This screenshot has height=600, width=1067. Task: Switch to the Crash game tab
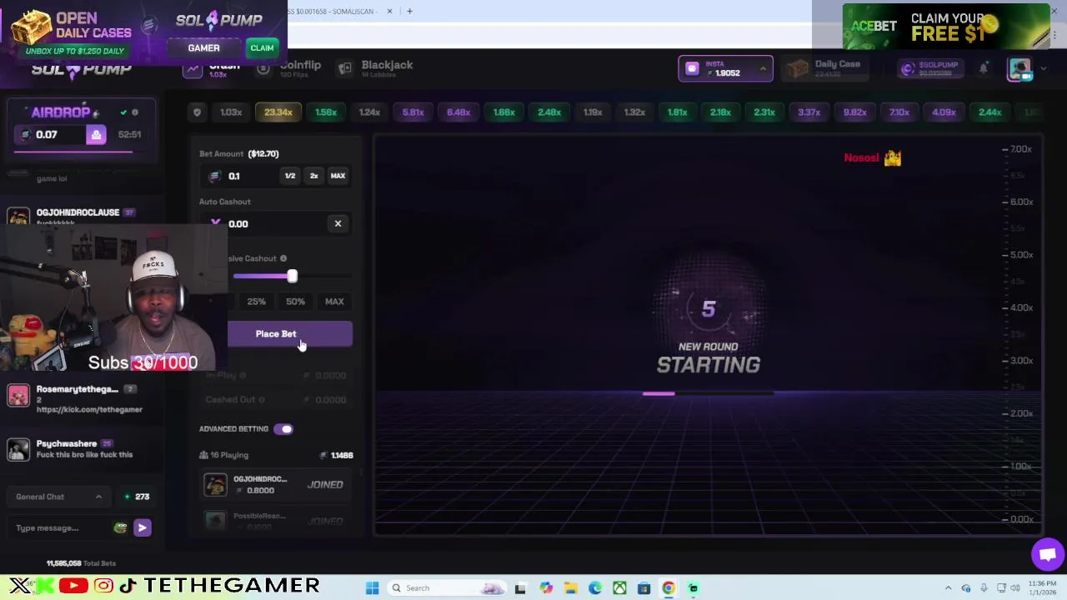[x=211, y=68]
